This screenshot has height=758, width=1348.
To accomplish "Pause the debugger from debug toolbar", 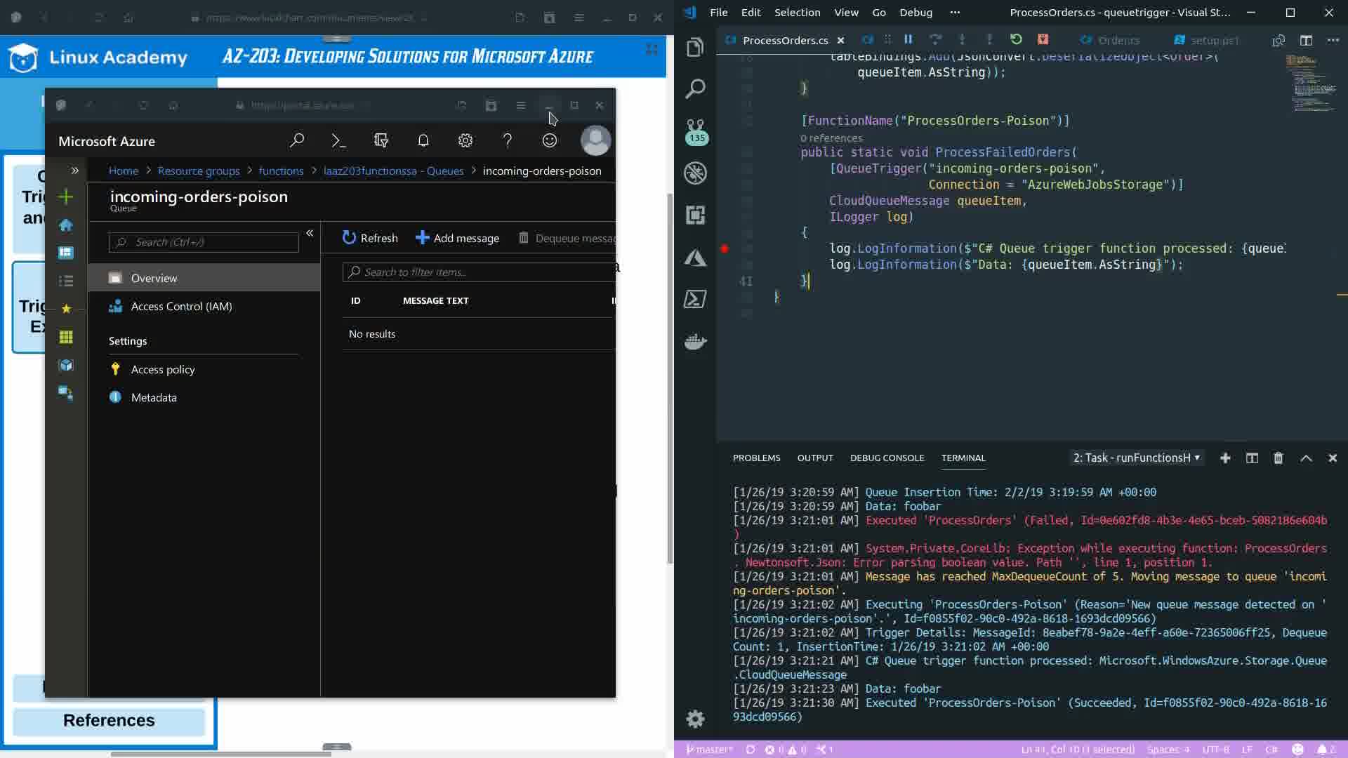I will coord(908,40).
